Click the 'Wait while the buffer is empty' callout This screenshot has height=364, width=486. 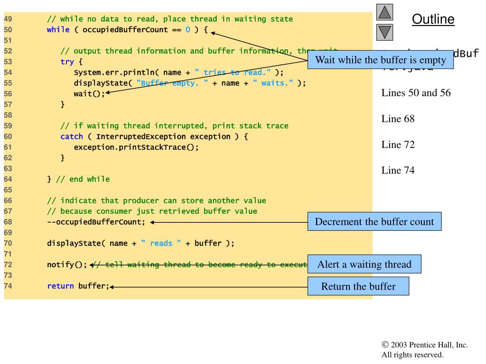(381, 60)
